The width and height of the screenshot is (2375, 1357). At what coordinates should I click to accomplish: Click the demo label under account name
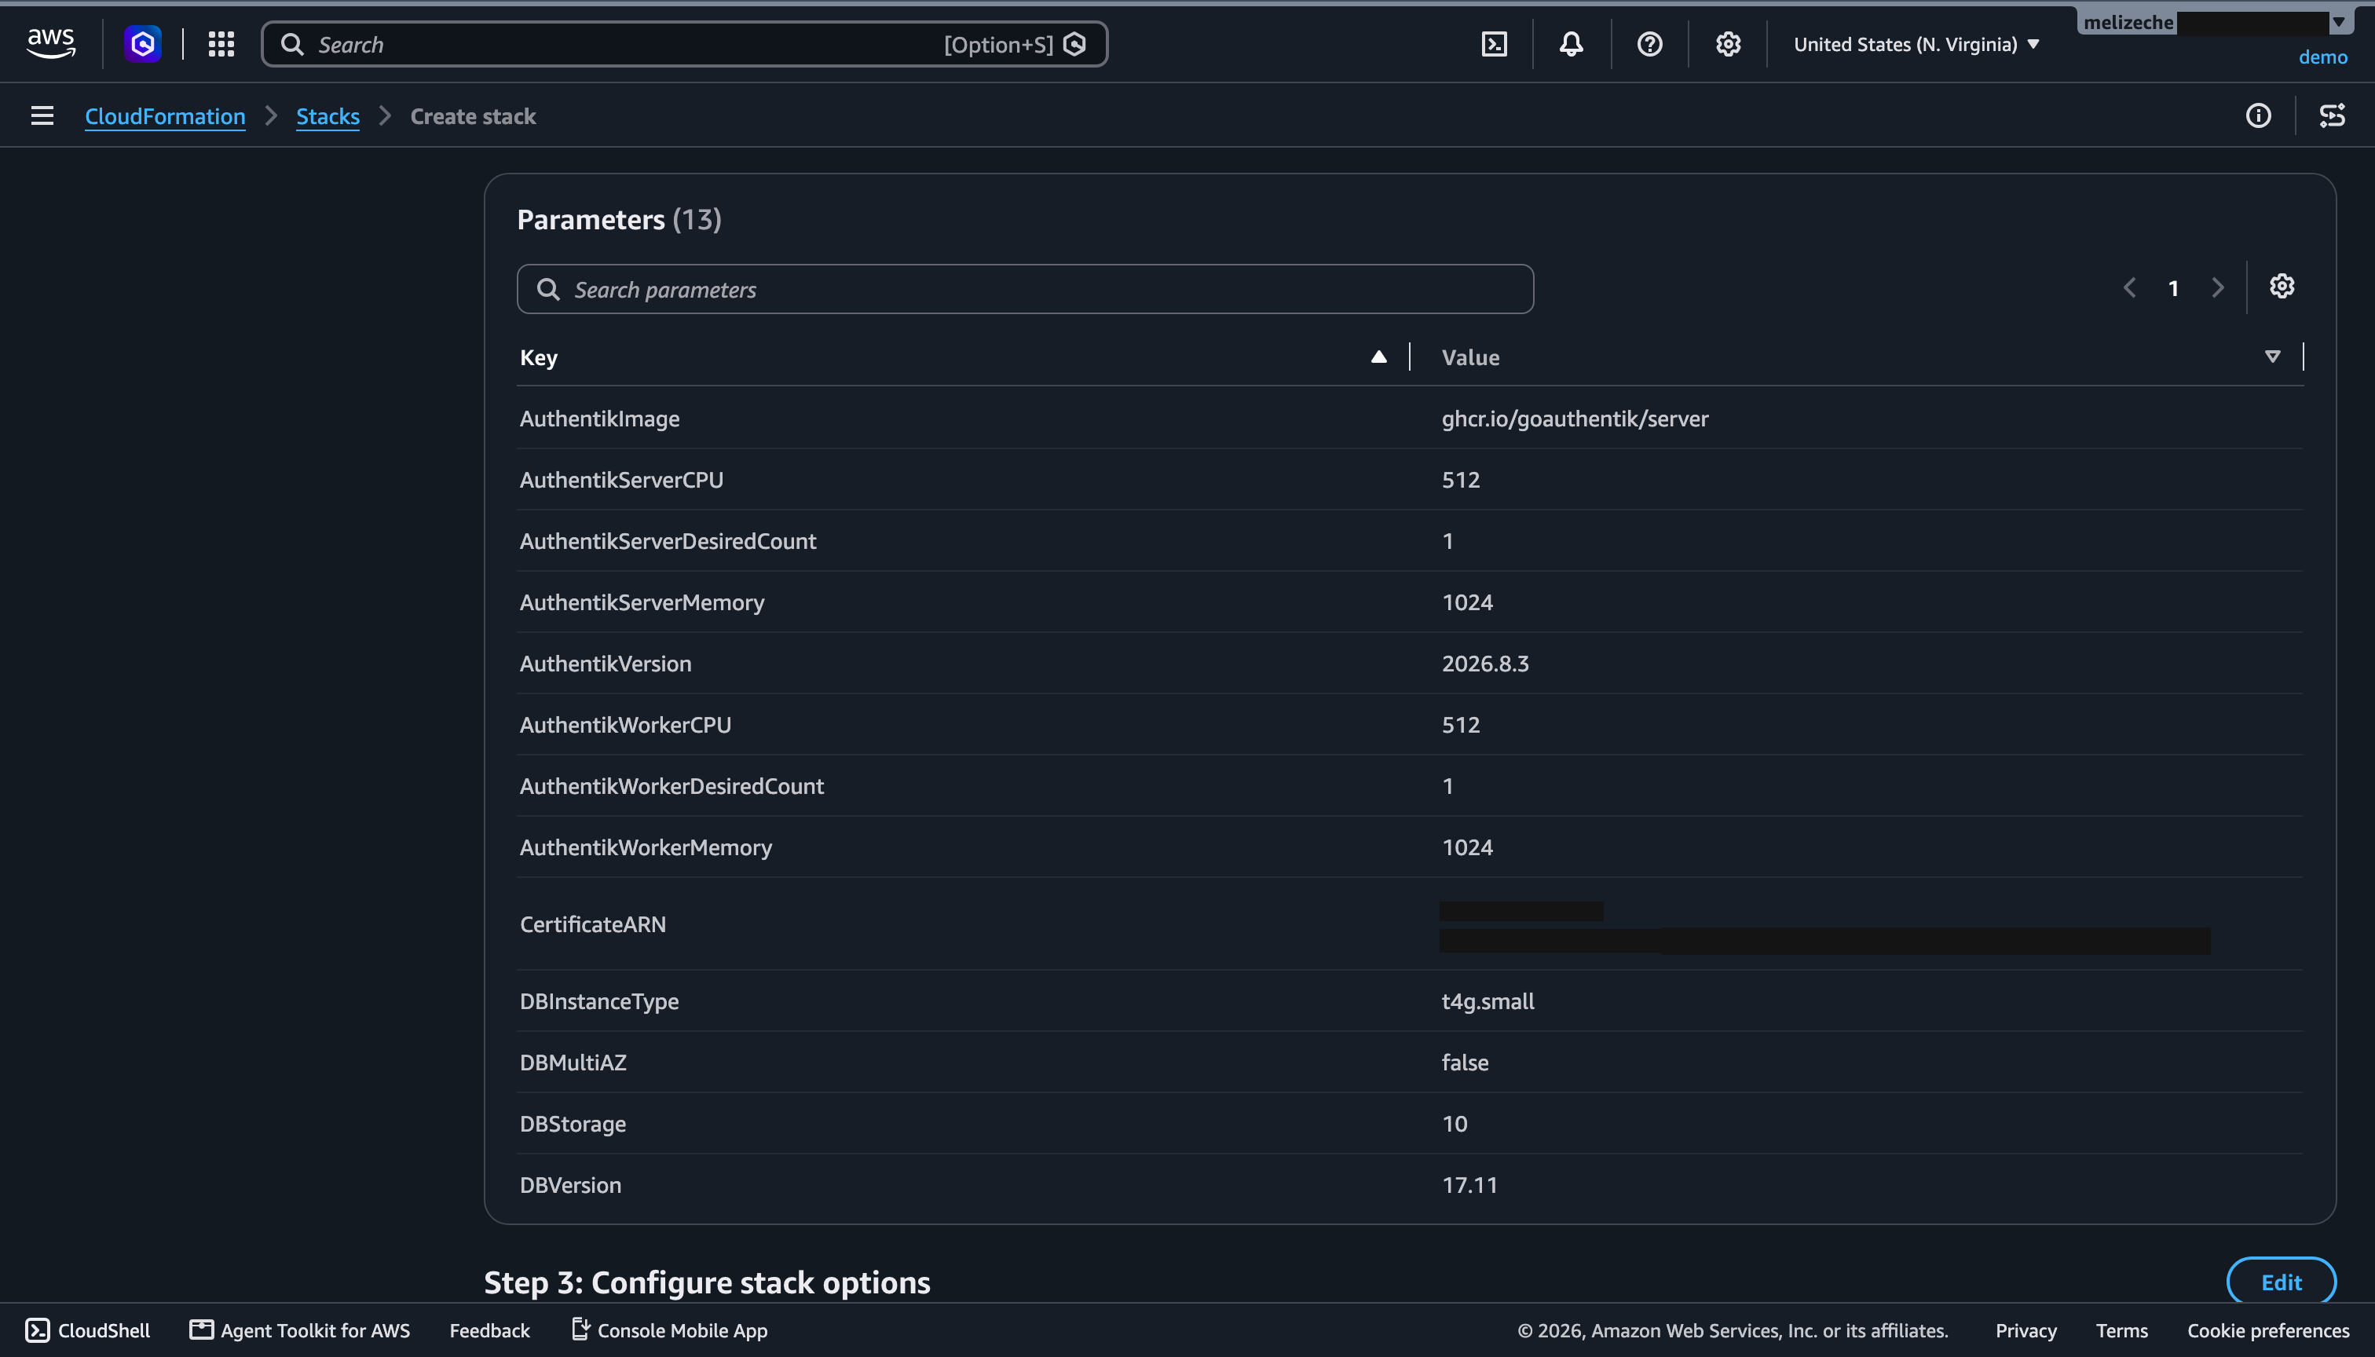tap(2322, 58)
